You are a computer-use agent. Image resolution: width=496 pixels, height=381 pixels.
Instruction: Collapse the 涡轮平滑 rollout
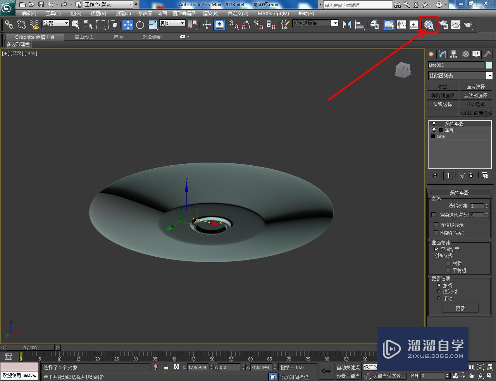point(460,192)
